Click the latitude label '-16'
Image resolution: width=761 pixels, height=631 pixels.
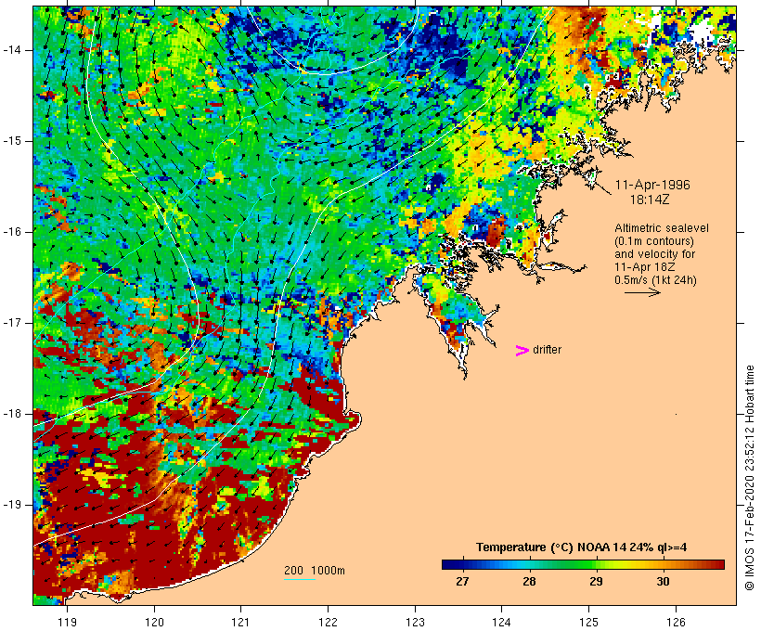12,232
